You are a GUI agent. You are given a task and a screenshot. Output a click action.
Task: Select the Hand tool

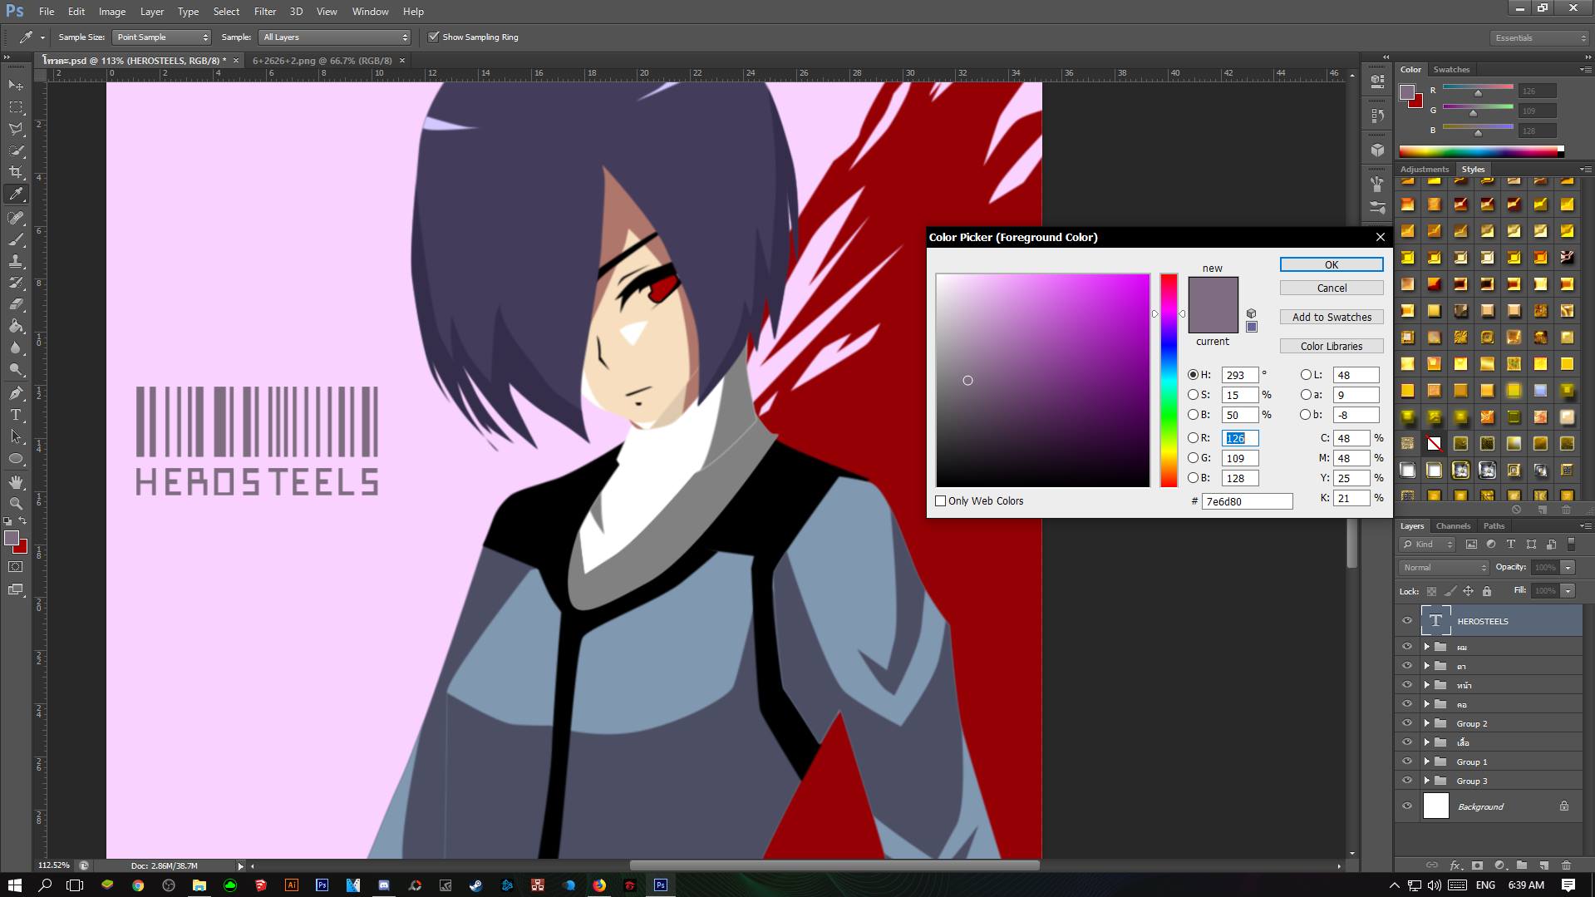click(x=16, y=481)
